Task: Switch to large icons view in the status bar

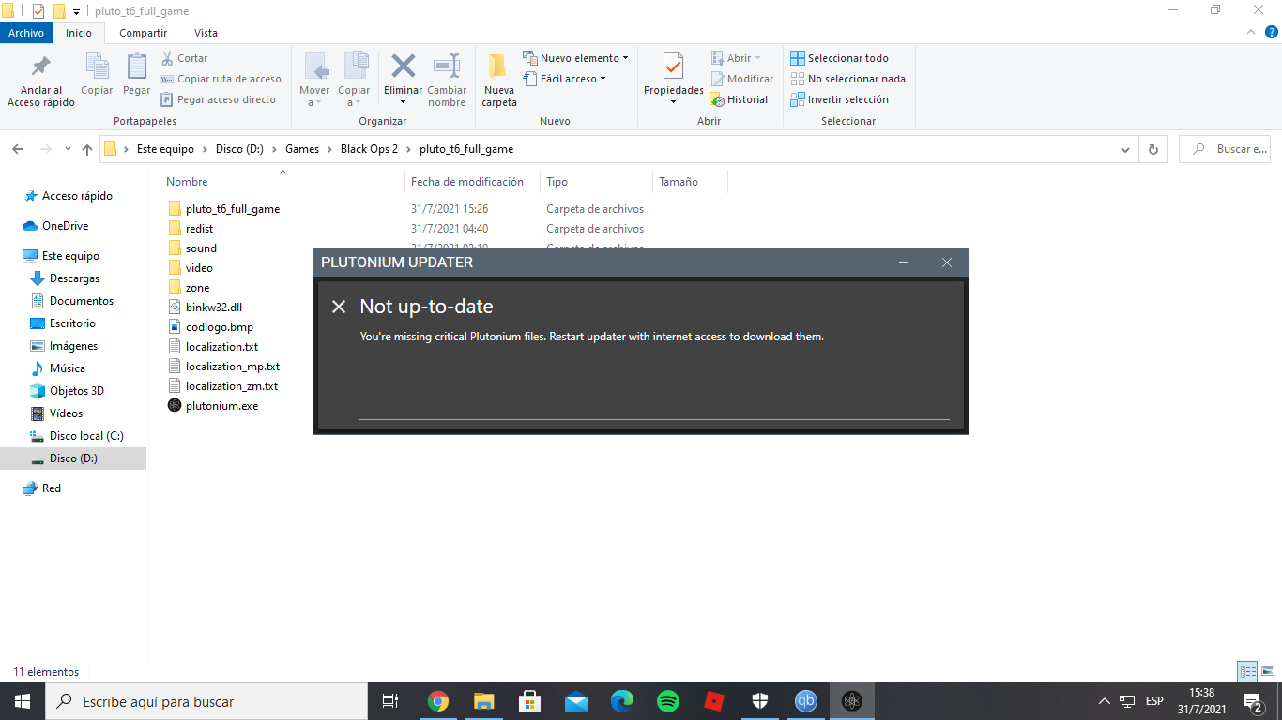Action: click(x=1267, y=671)
